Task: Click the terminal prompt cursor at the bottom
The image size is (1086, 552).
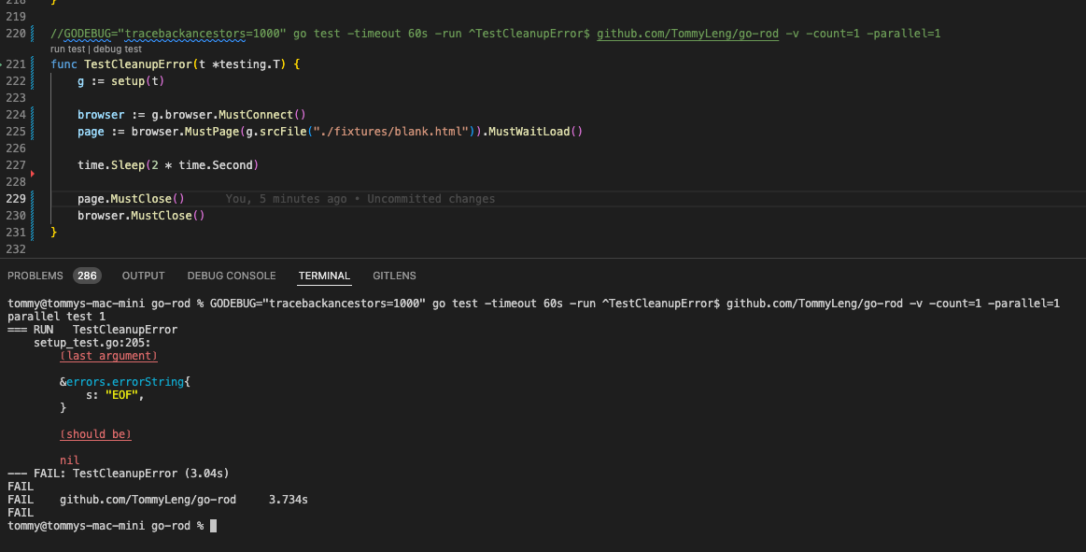Action: pos(213,526)
